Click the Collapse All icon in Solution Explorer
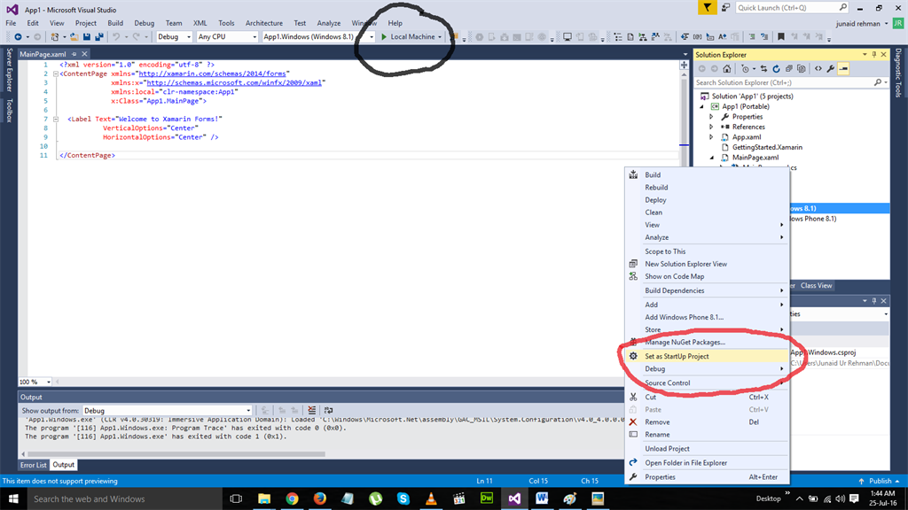 coord(788,69)
